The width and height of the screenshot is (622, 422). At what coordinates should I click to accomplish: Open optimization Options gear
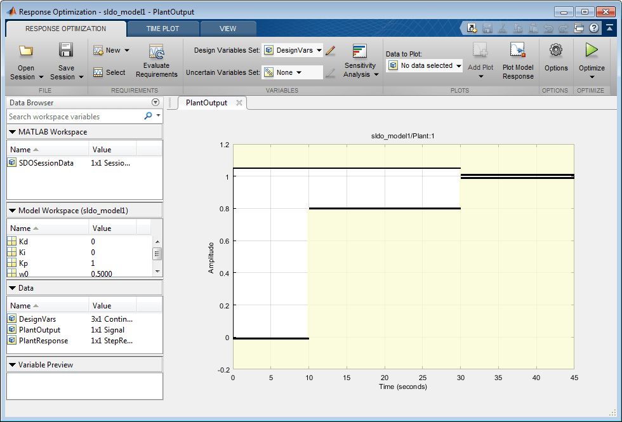pyautogui.click(x=556, y=51)
